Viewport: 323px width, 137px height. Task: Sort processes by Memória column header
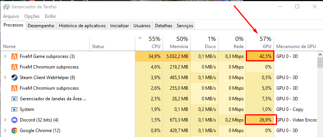click(177, 43)
